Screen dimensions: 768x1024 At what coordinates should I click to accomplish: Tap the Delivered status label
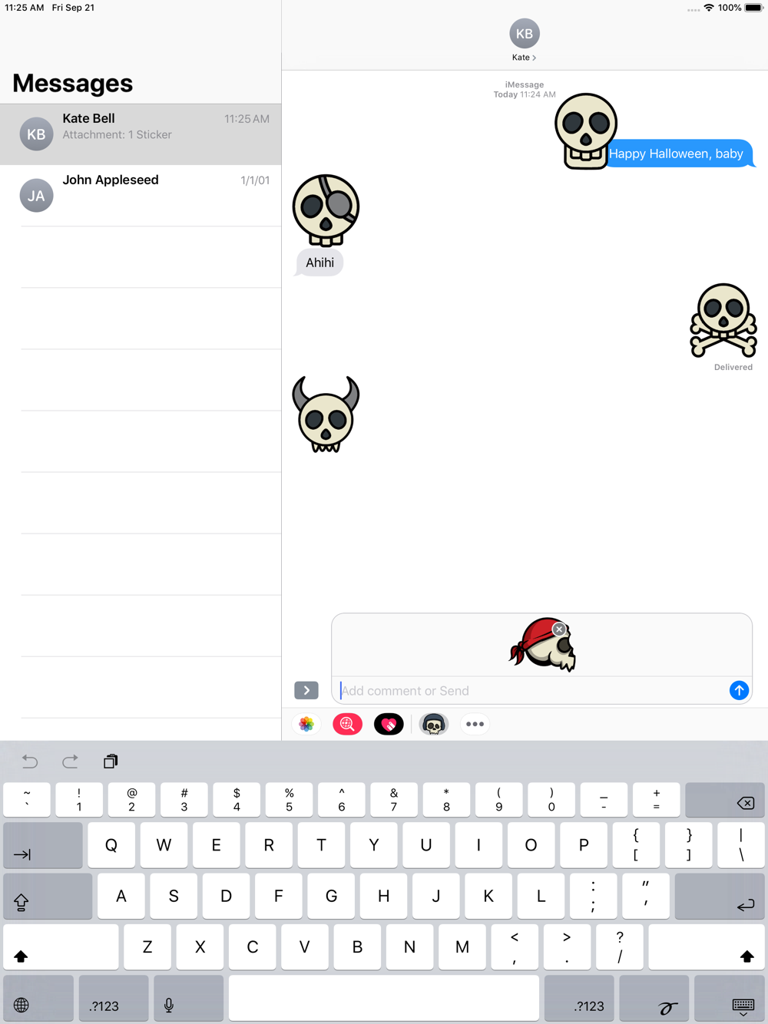pyautogui.click(x=733, y=367)
